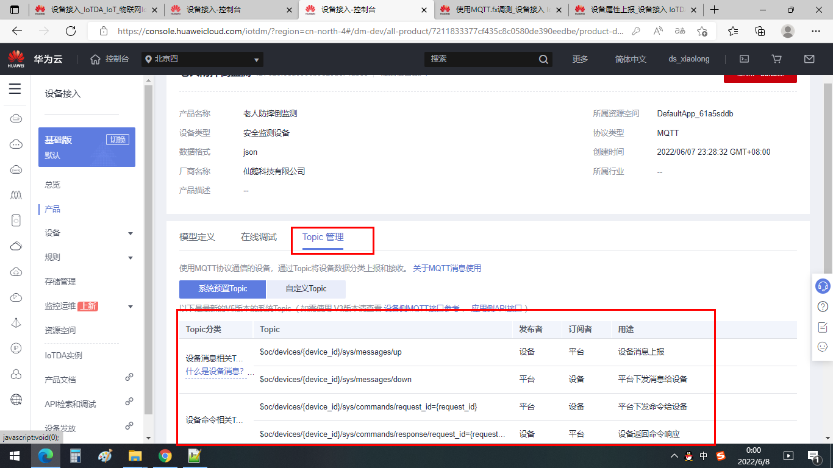Image resolution: width=833 pixels, height=468 pixels.
Task: Open IoTDA实例 in the sidebar
Action: coord(63,355)
